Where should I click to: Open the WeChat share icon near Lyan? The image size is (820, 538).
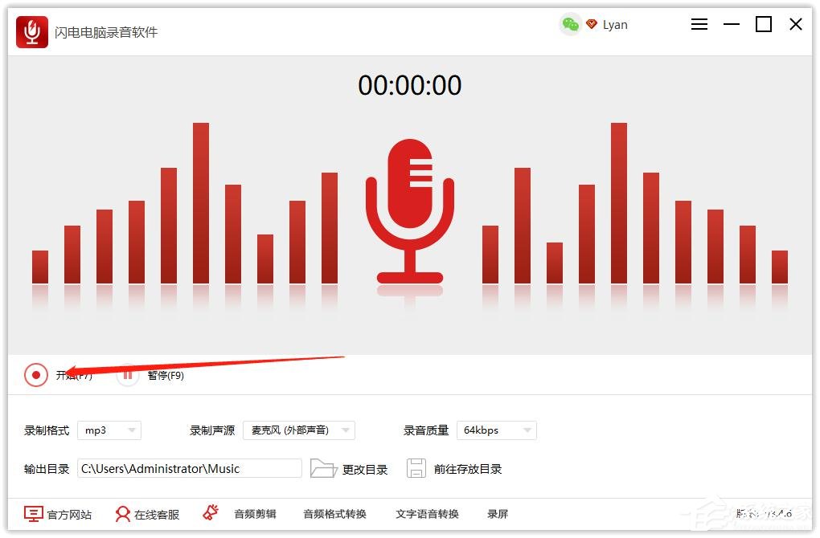tap(570, 24)
